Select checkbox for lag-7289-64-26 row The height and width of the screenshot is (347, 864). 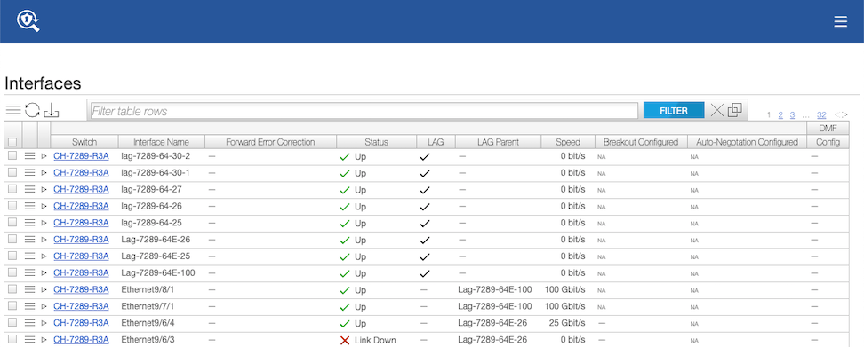12,205
